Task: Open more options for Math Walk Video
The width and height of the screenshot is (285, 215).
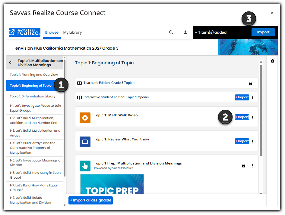Action: click(x=252, y=118)
